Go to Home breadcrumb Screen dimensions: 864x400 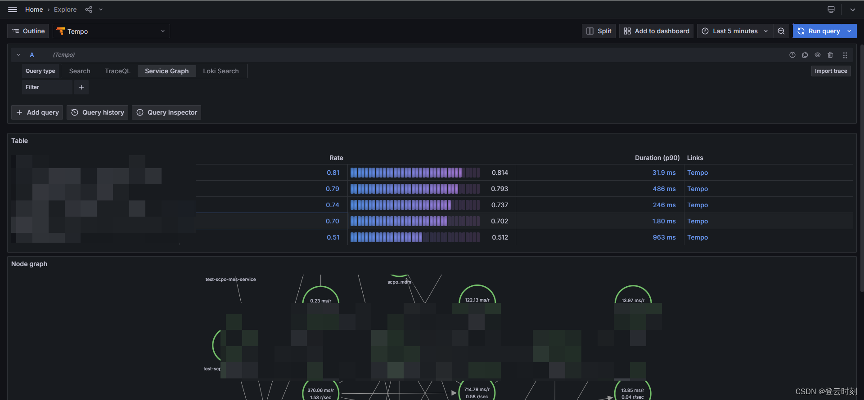(x=34, y=9)
